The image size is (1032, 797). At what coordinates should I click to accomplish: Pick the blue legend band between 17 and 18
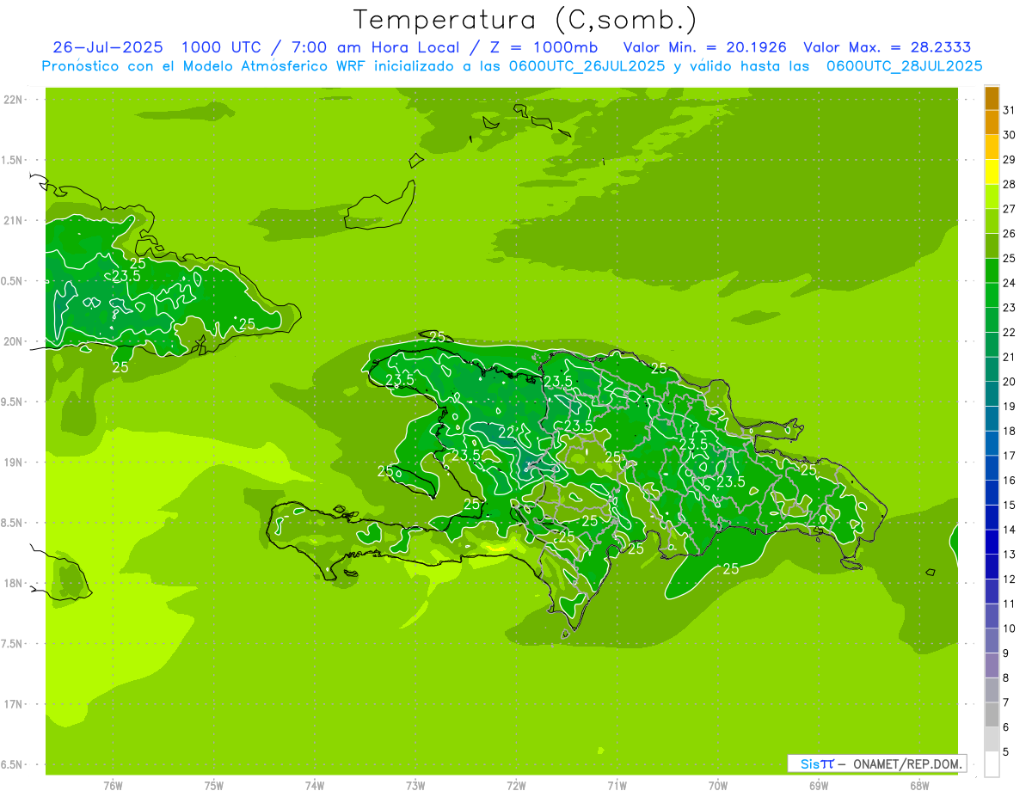[992, 444]
